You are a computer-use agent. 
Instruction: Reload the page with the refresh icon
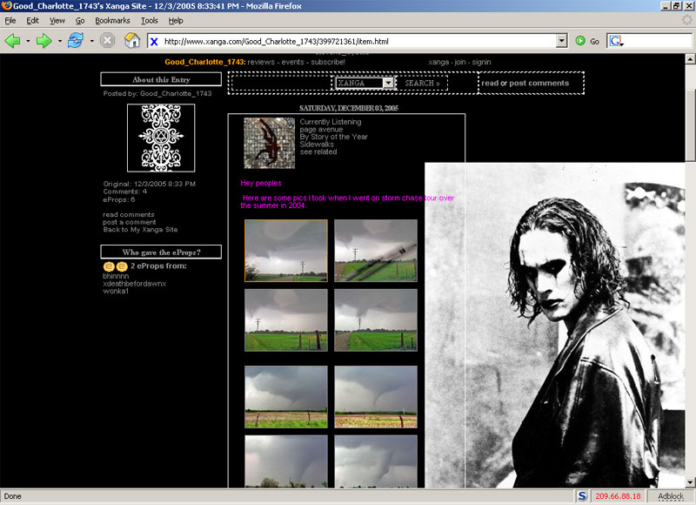75,41
